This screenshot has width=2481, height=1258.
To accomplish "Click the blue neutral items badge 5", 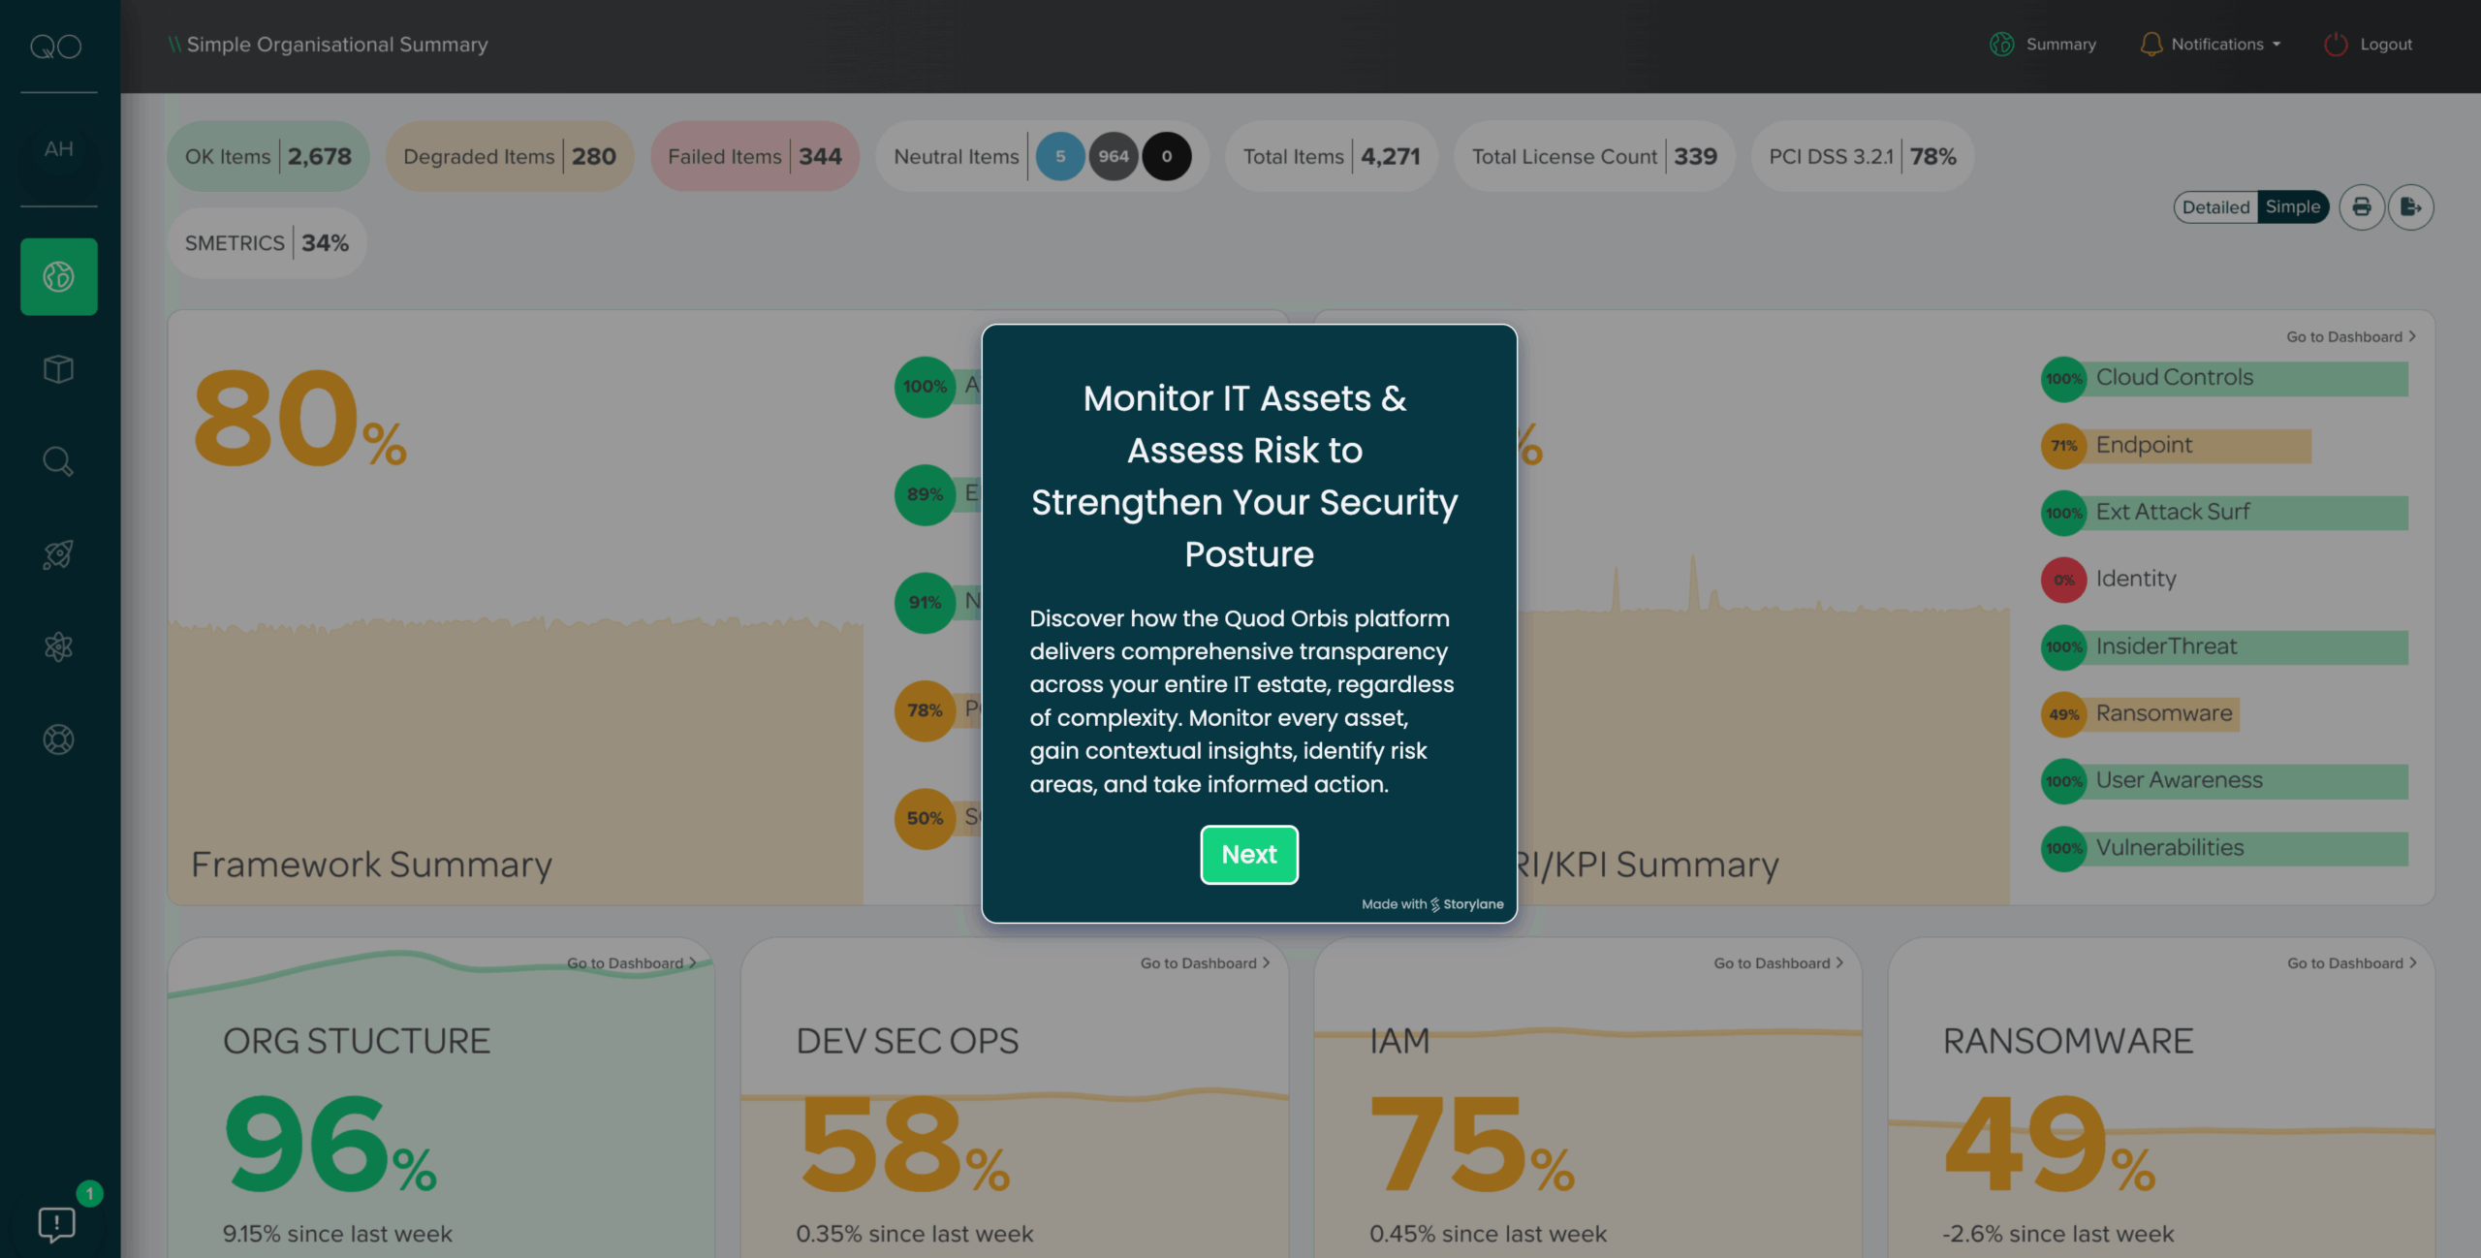I will click(1060, 156).
